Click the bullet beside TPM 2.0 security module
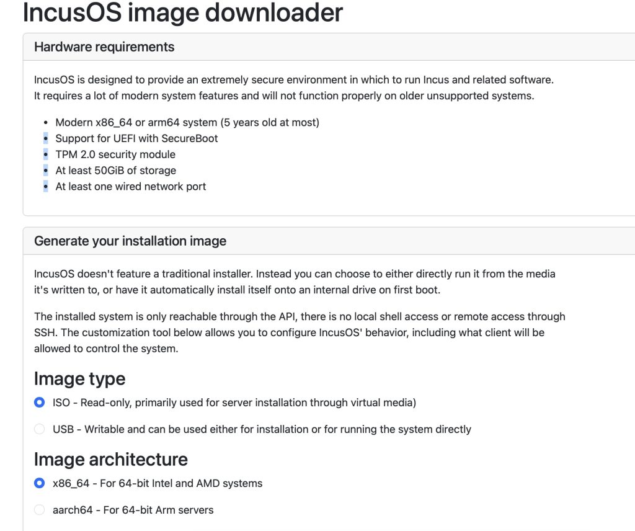 click(45, 154)
